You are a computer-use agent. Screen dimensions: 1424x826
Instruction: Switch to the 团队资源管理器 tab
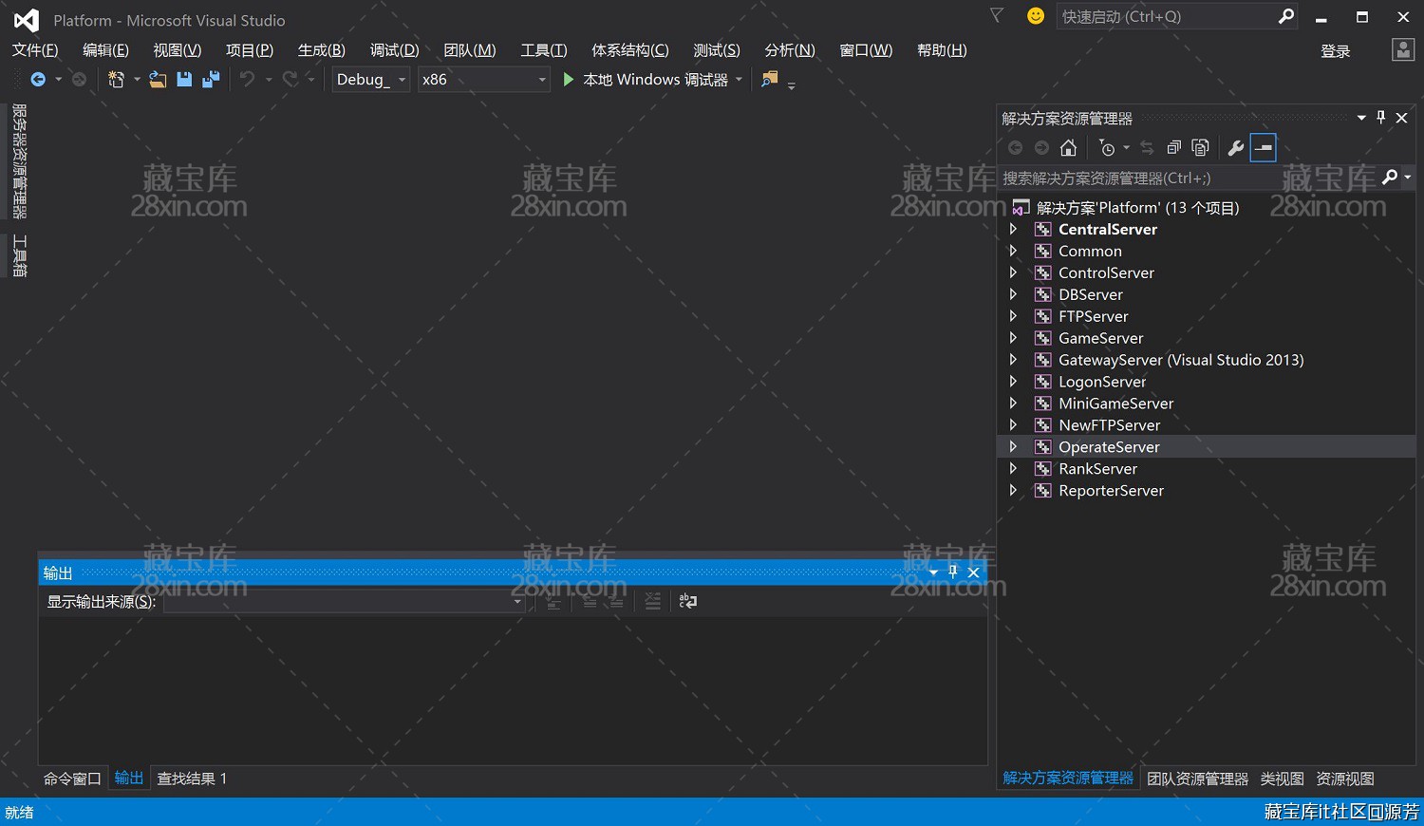(x=1197, y=779)
